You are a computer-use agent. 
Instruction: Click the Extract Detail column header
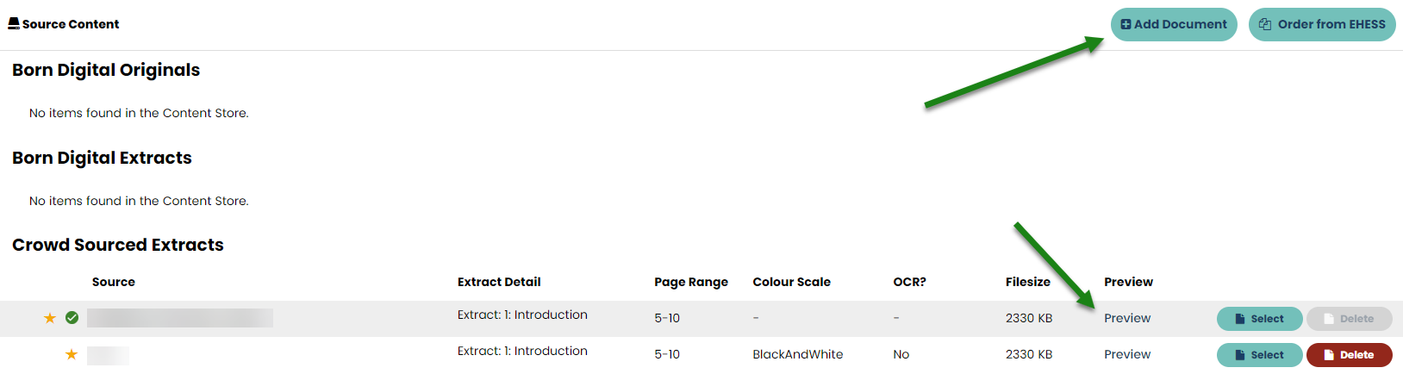499,282
